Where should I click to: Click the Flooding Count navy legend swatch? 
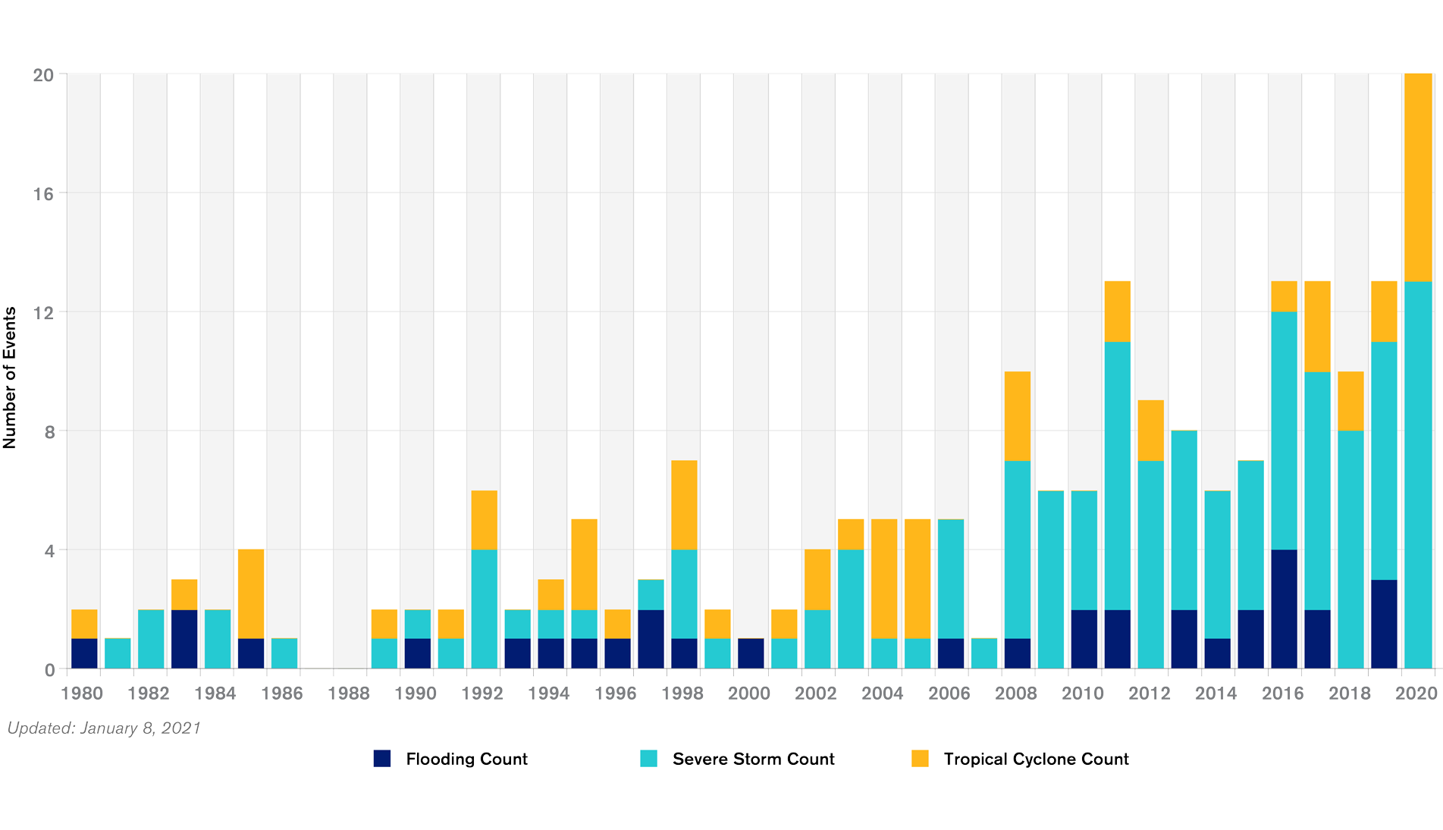tap(382, 758)
